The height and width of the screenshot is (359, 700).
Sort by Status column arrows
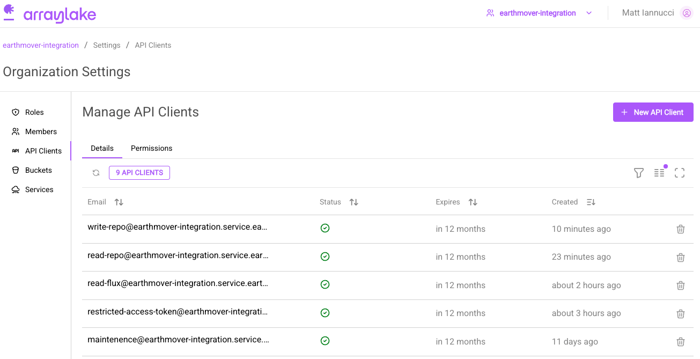[x=353, y=202]
